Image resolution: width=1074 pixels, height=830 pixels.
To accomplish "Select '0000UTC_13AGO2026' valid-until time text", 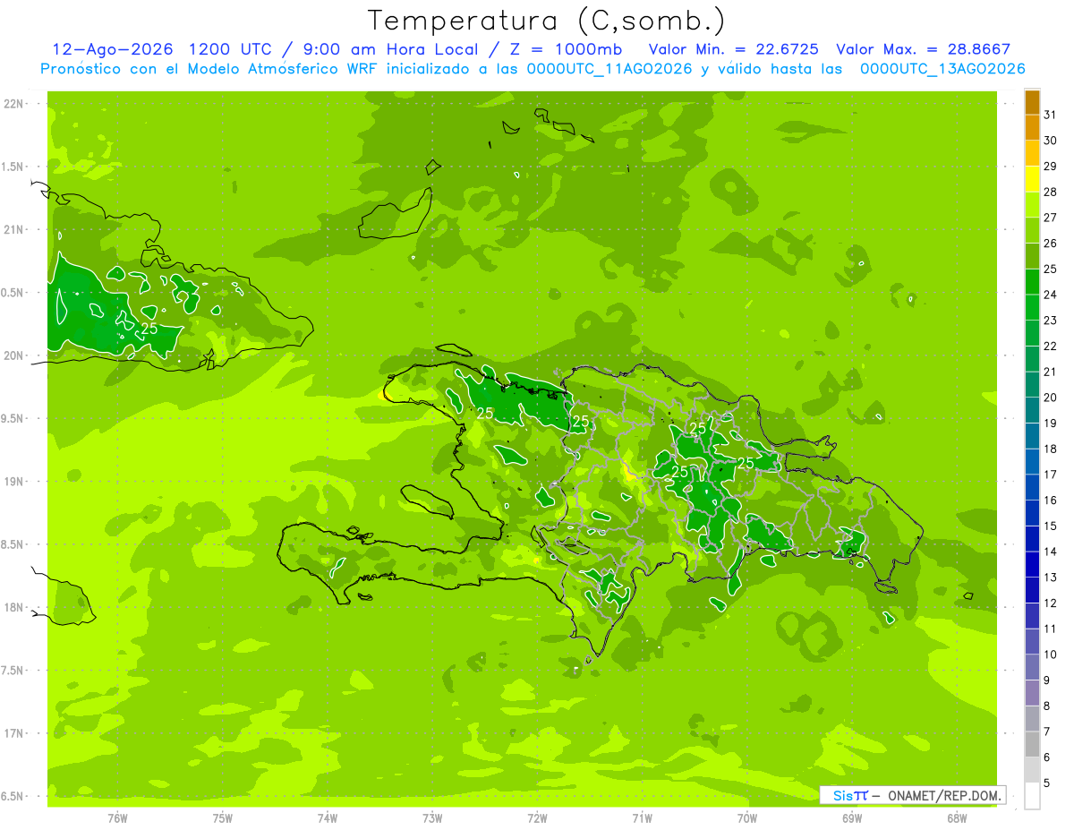I will 942,69.
